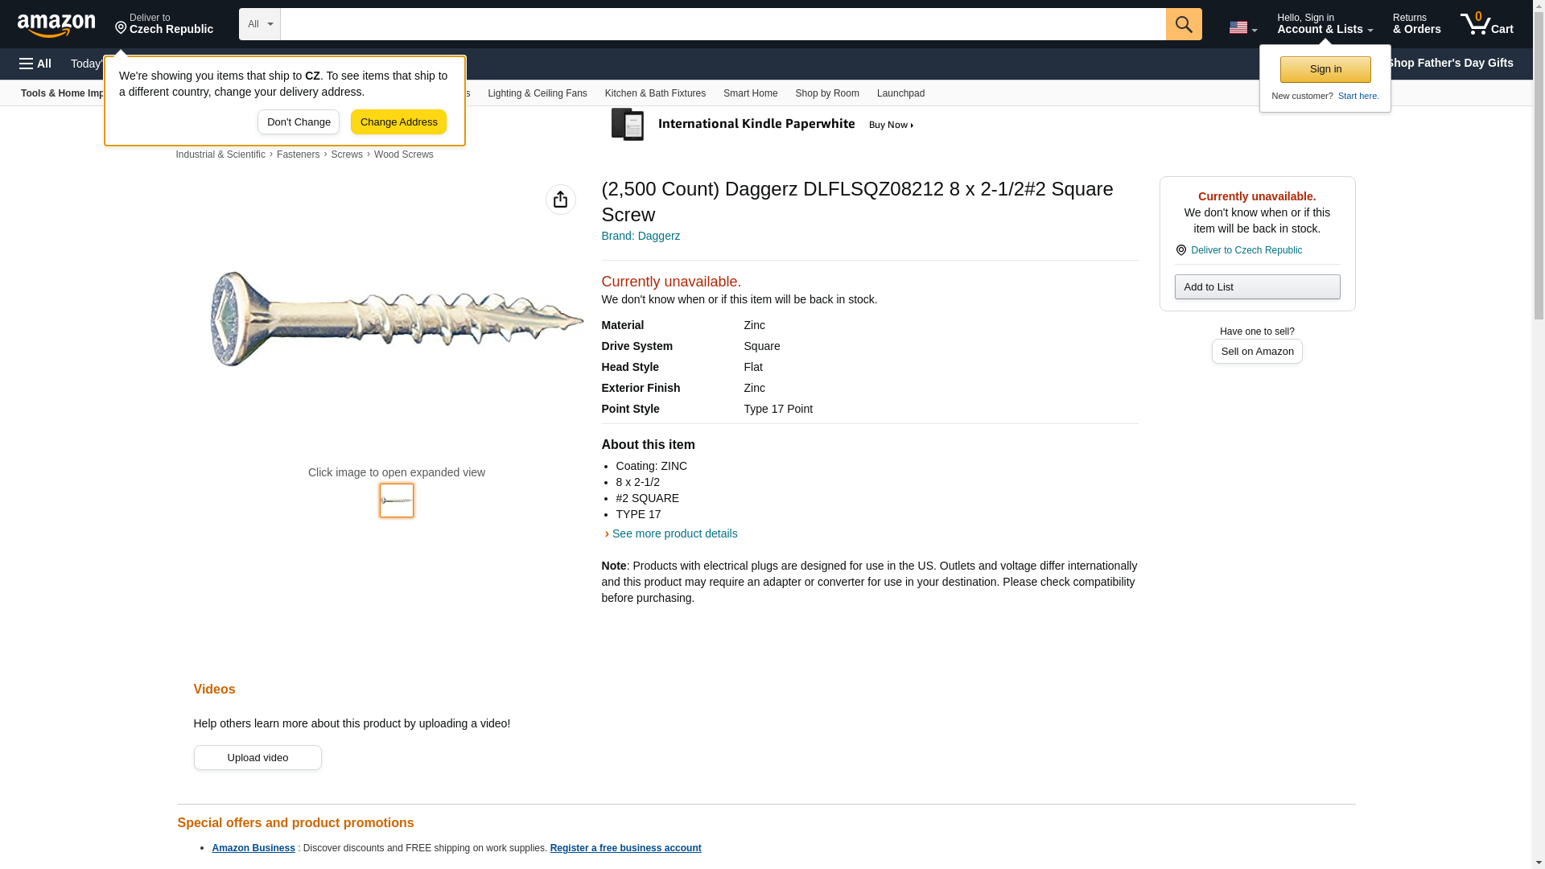Click the US flag language selector

pyautogui.click(x=1242, y=27)
